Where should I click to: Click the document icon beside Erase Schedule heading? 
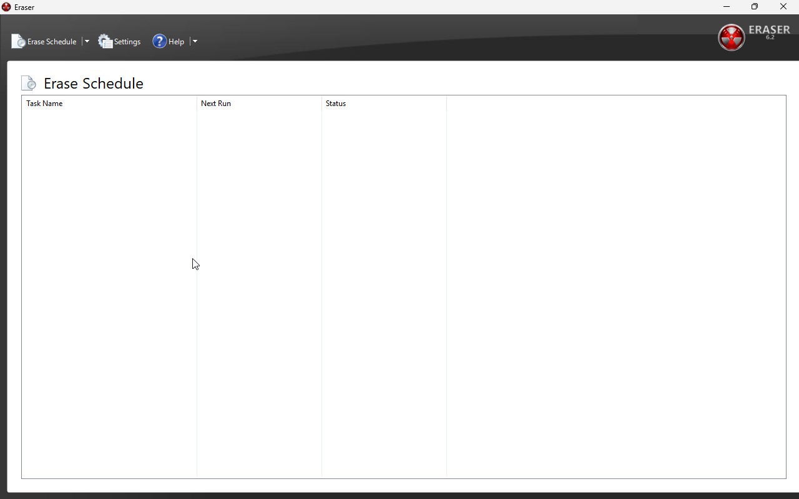[29, 84]
